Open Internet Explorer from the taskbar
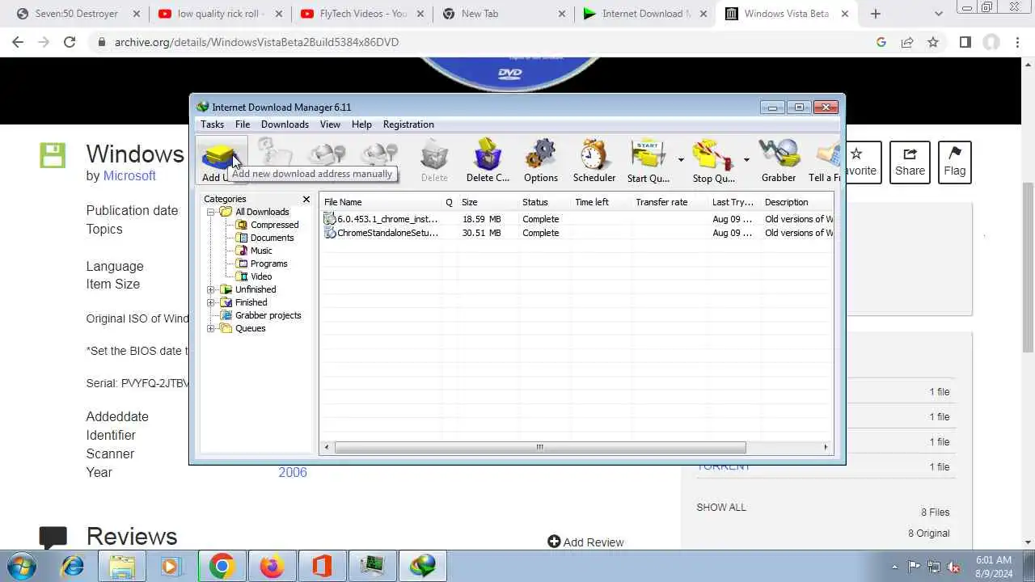The image size is (1035, 582). pyautogui.click(x=73, y=567)
